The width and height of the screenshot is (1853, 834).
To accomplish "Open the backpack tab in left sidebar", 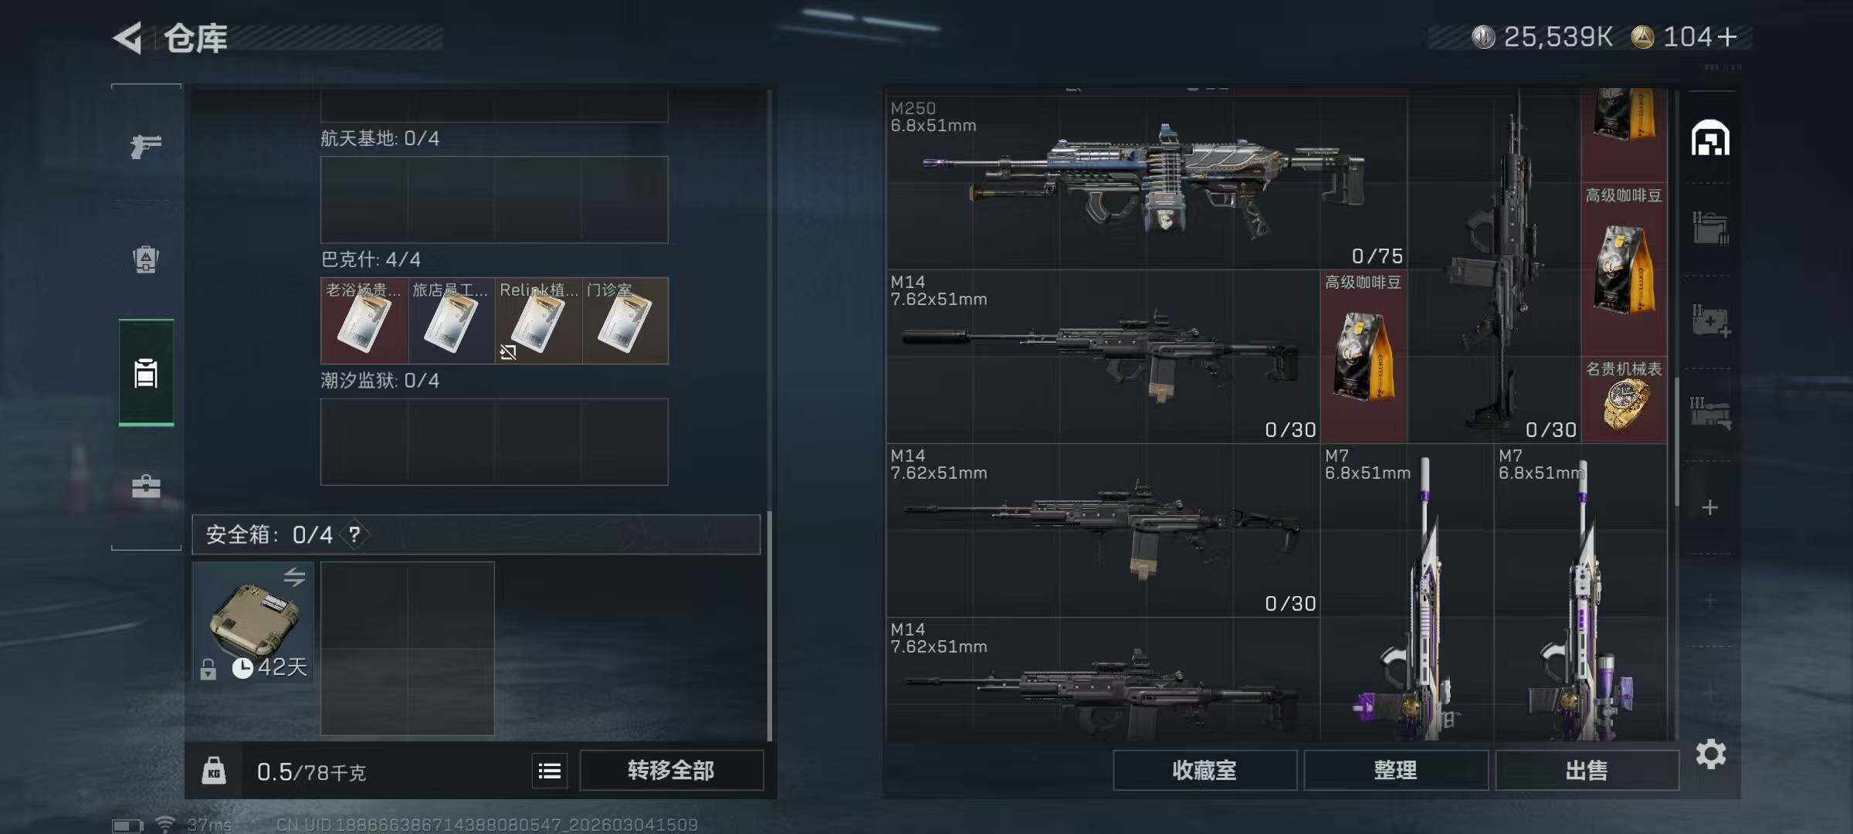I will click(146, 259).
